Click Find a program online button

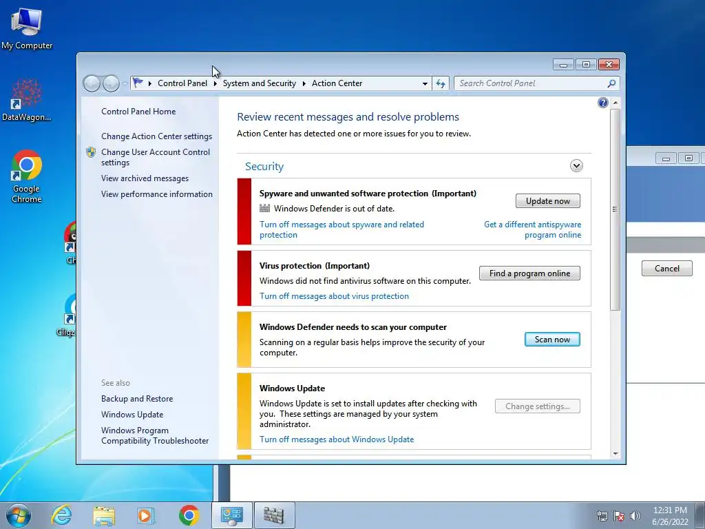click(x=529, y=273)
